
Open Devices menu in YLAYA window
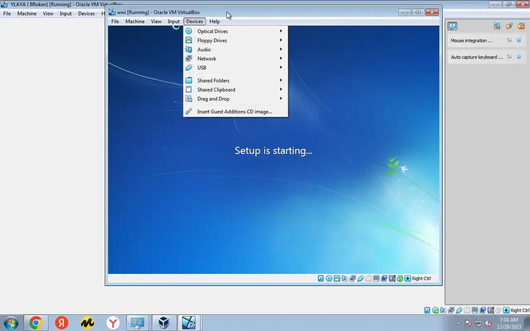(87, 13)
